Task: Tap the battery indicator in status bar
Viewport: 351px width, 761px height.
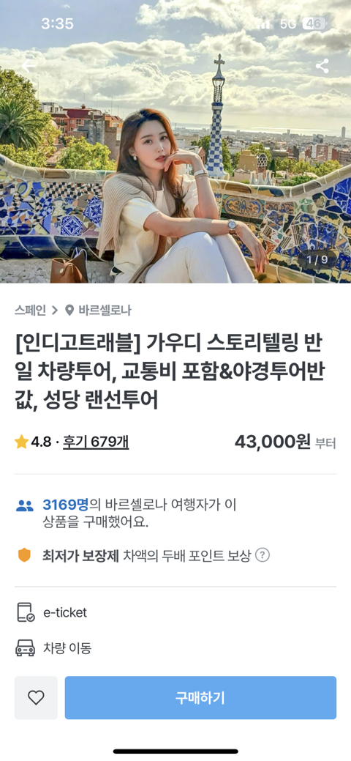Action: [314, 23]
